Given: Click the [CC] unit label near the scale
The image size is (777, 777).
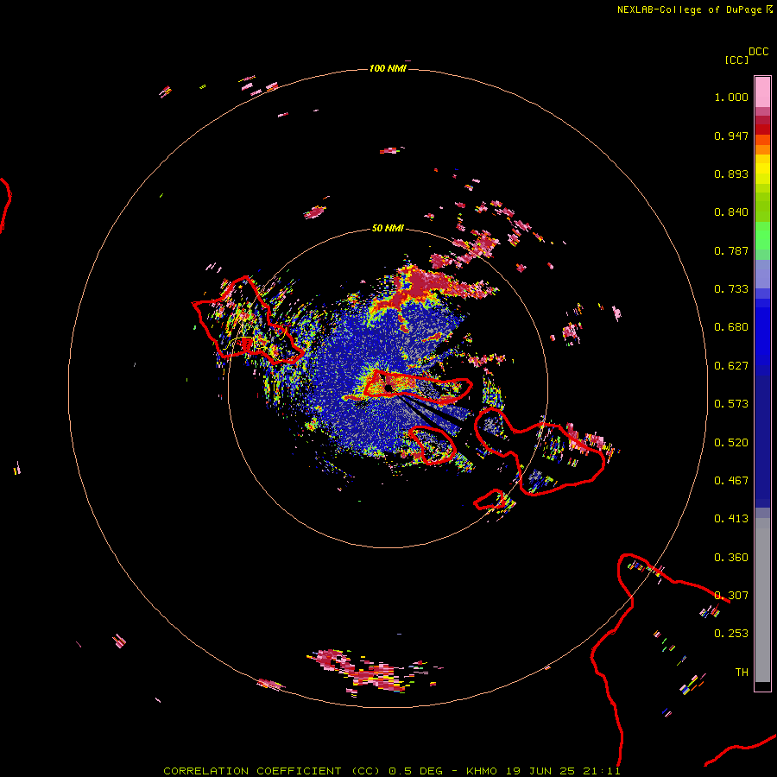Looking at the screenshot, I should pos(736,60).
